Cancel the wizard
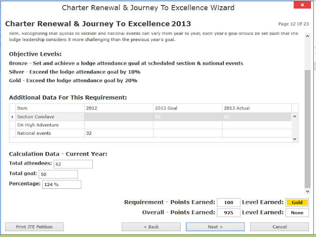316x237 pixels. pos(279,227)
